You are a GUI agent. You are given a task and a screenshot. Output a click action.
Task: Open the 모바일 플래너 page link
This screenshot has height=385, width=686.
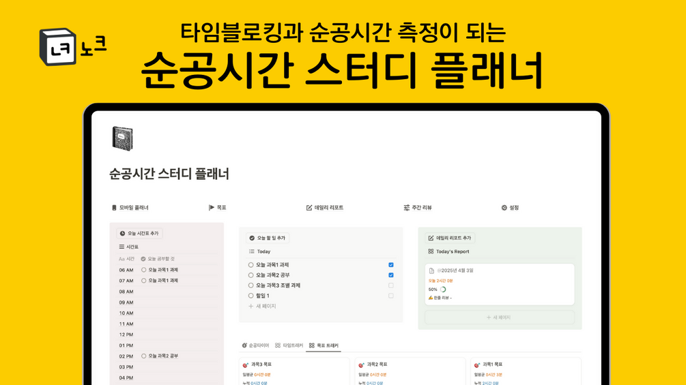(130, 208)
